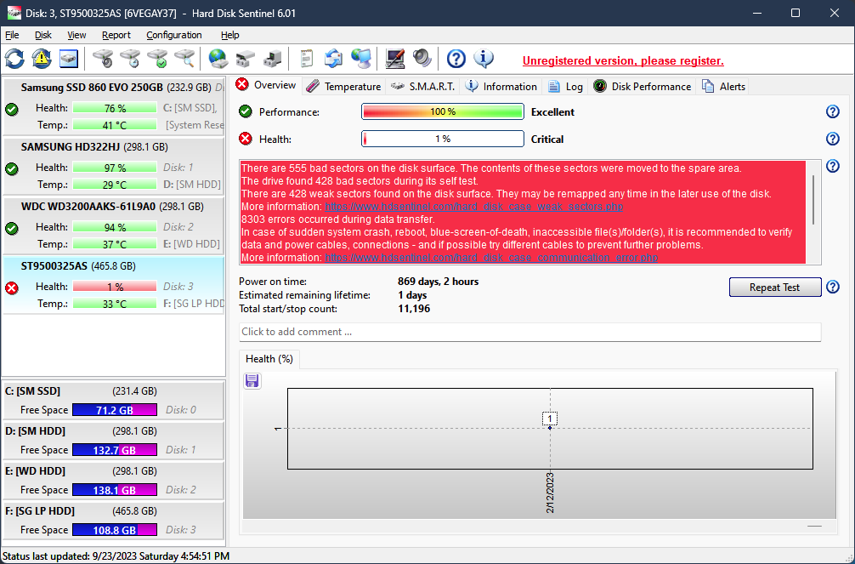This screenshot has height=564, width=855.
Task: Open the Help menu
Action: tap(229, 35)
